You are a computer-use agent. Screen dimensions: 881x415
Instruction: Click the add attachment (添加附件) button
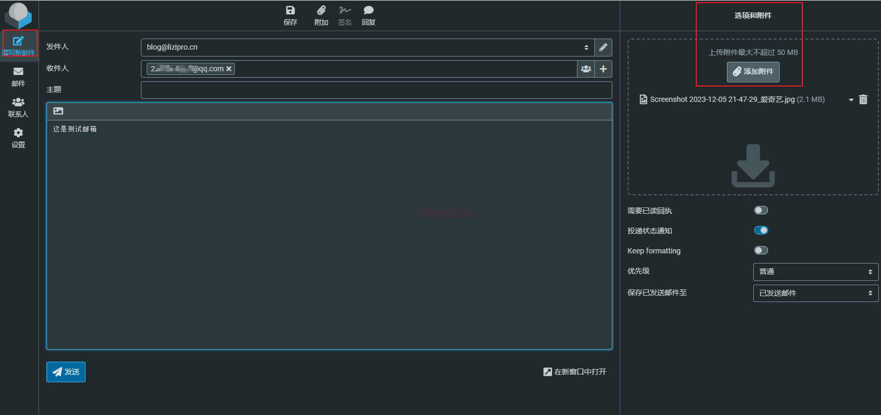point(753,72)
